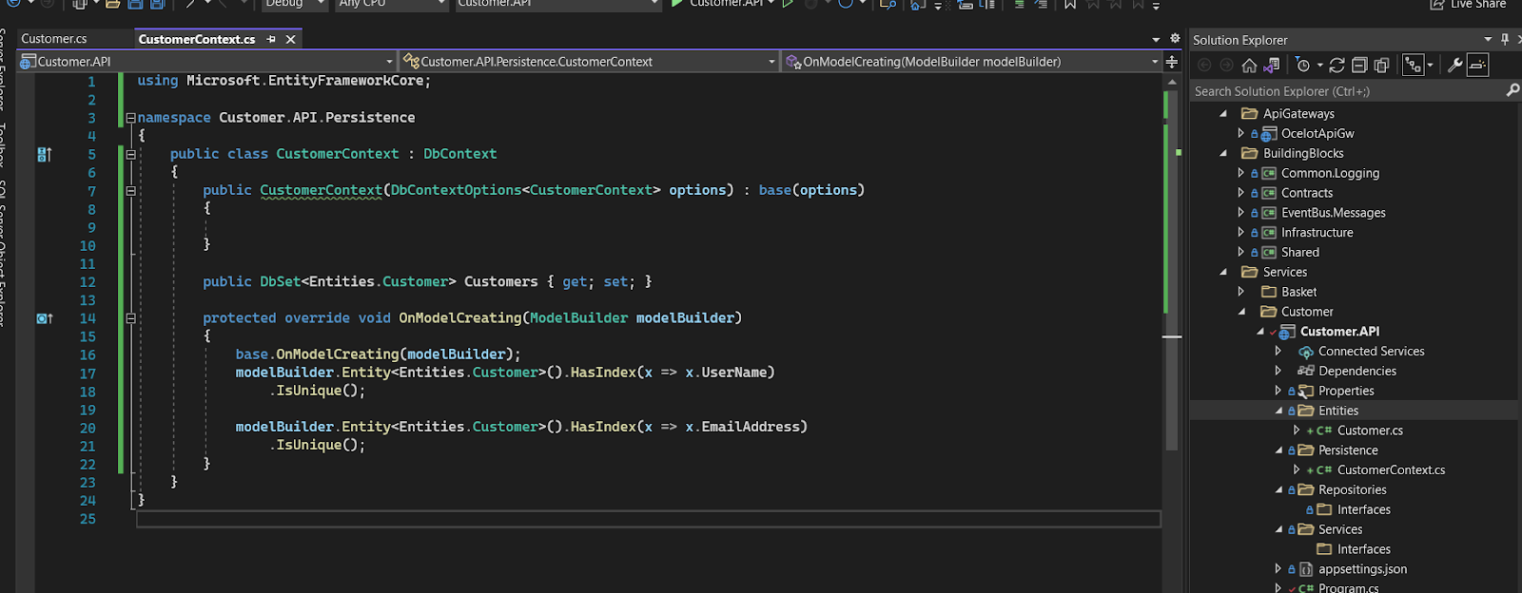
Task: Select Interfaces folder under Repositories
Action: click(1363, 510)
